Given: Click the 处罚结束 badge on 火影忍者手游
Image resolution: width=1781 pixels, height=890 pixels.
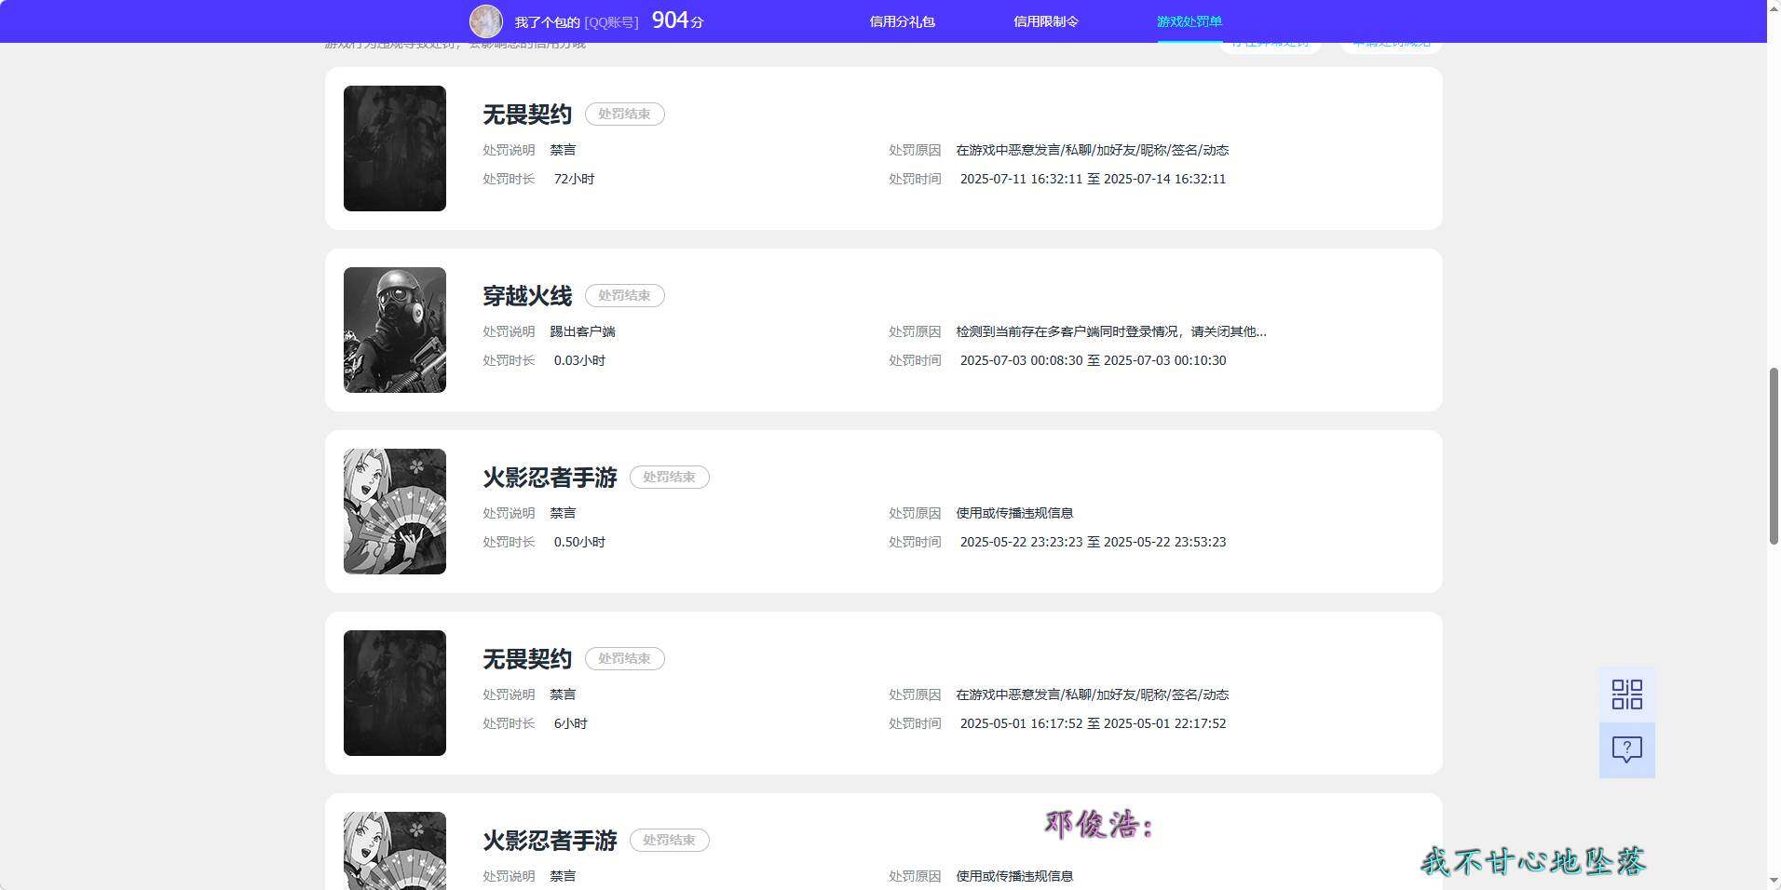Looking at the screenshot, I should coord(669,477).
